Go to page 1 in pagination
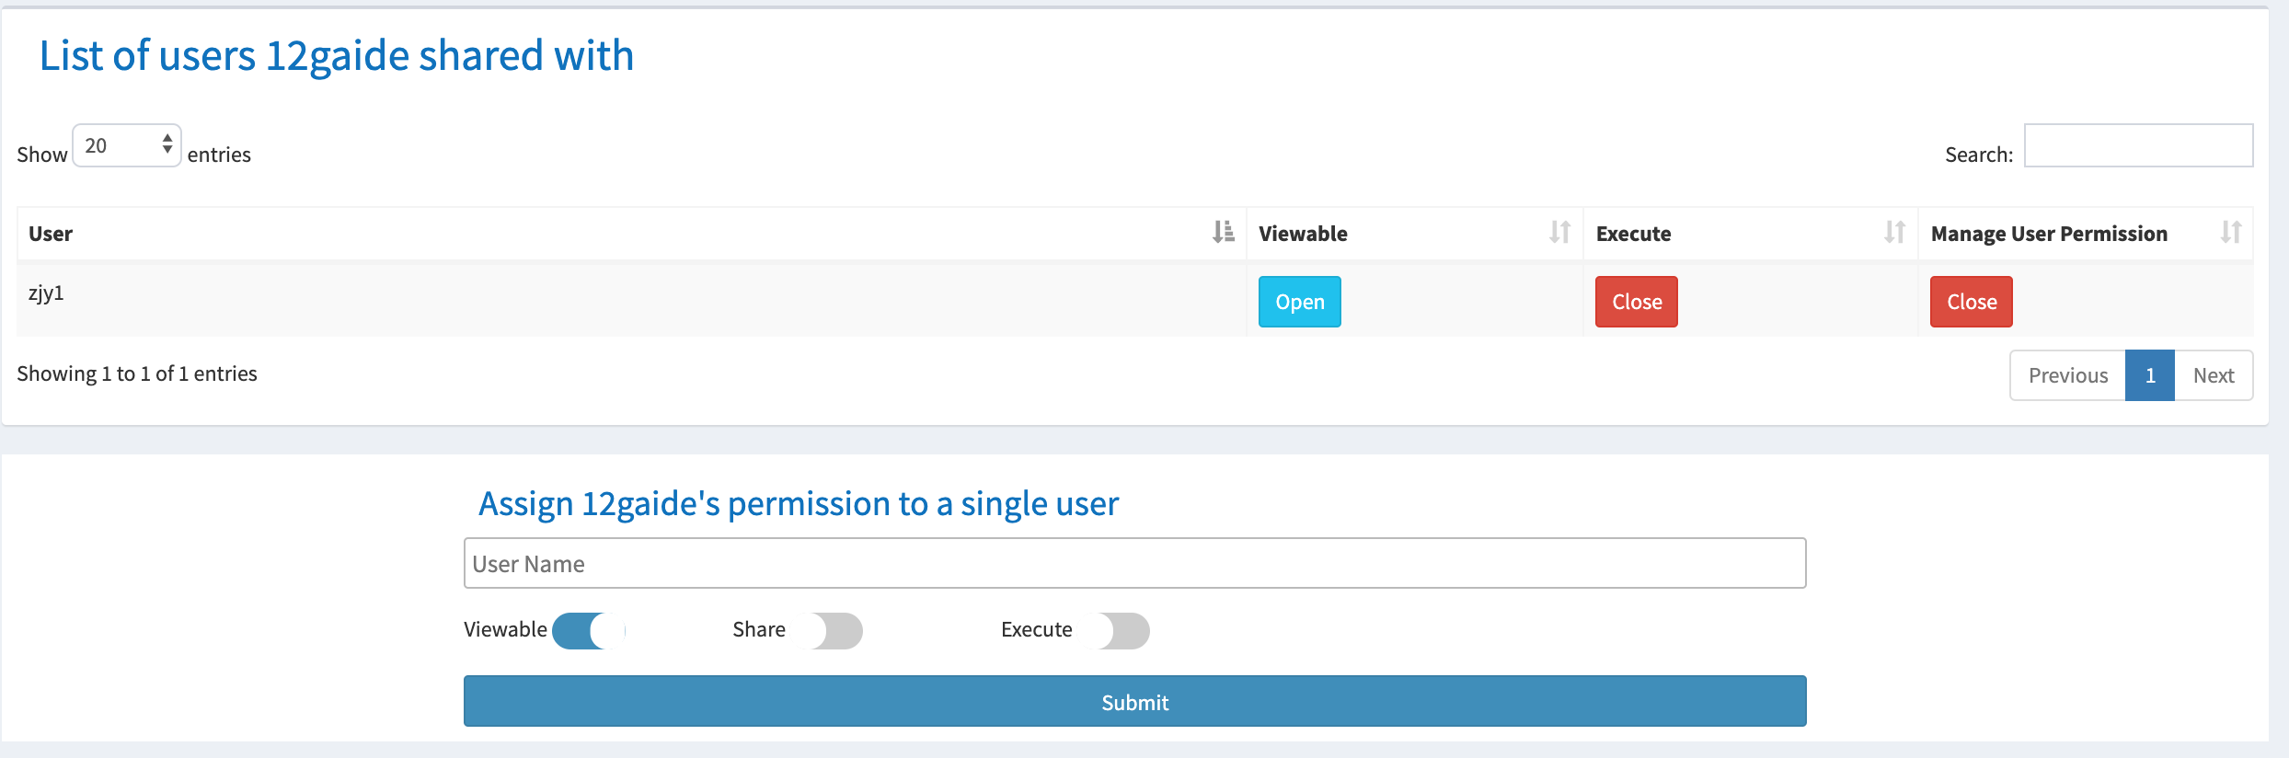The height and width of the screenshot is (758, 2289). pos(2150,375)
